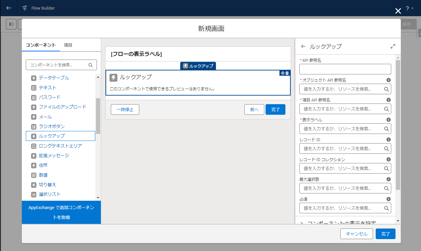421x251 pixels.
Task: Click the 項目 API 参照名 combobox
Action: 345,109
